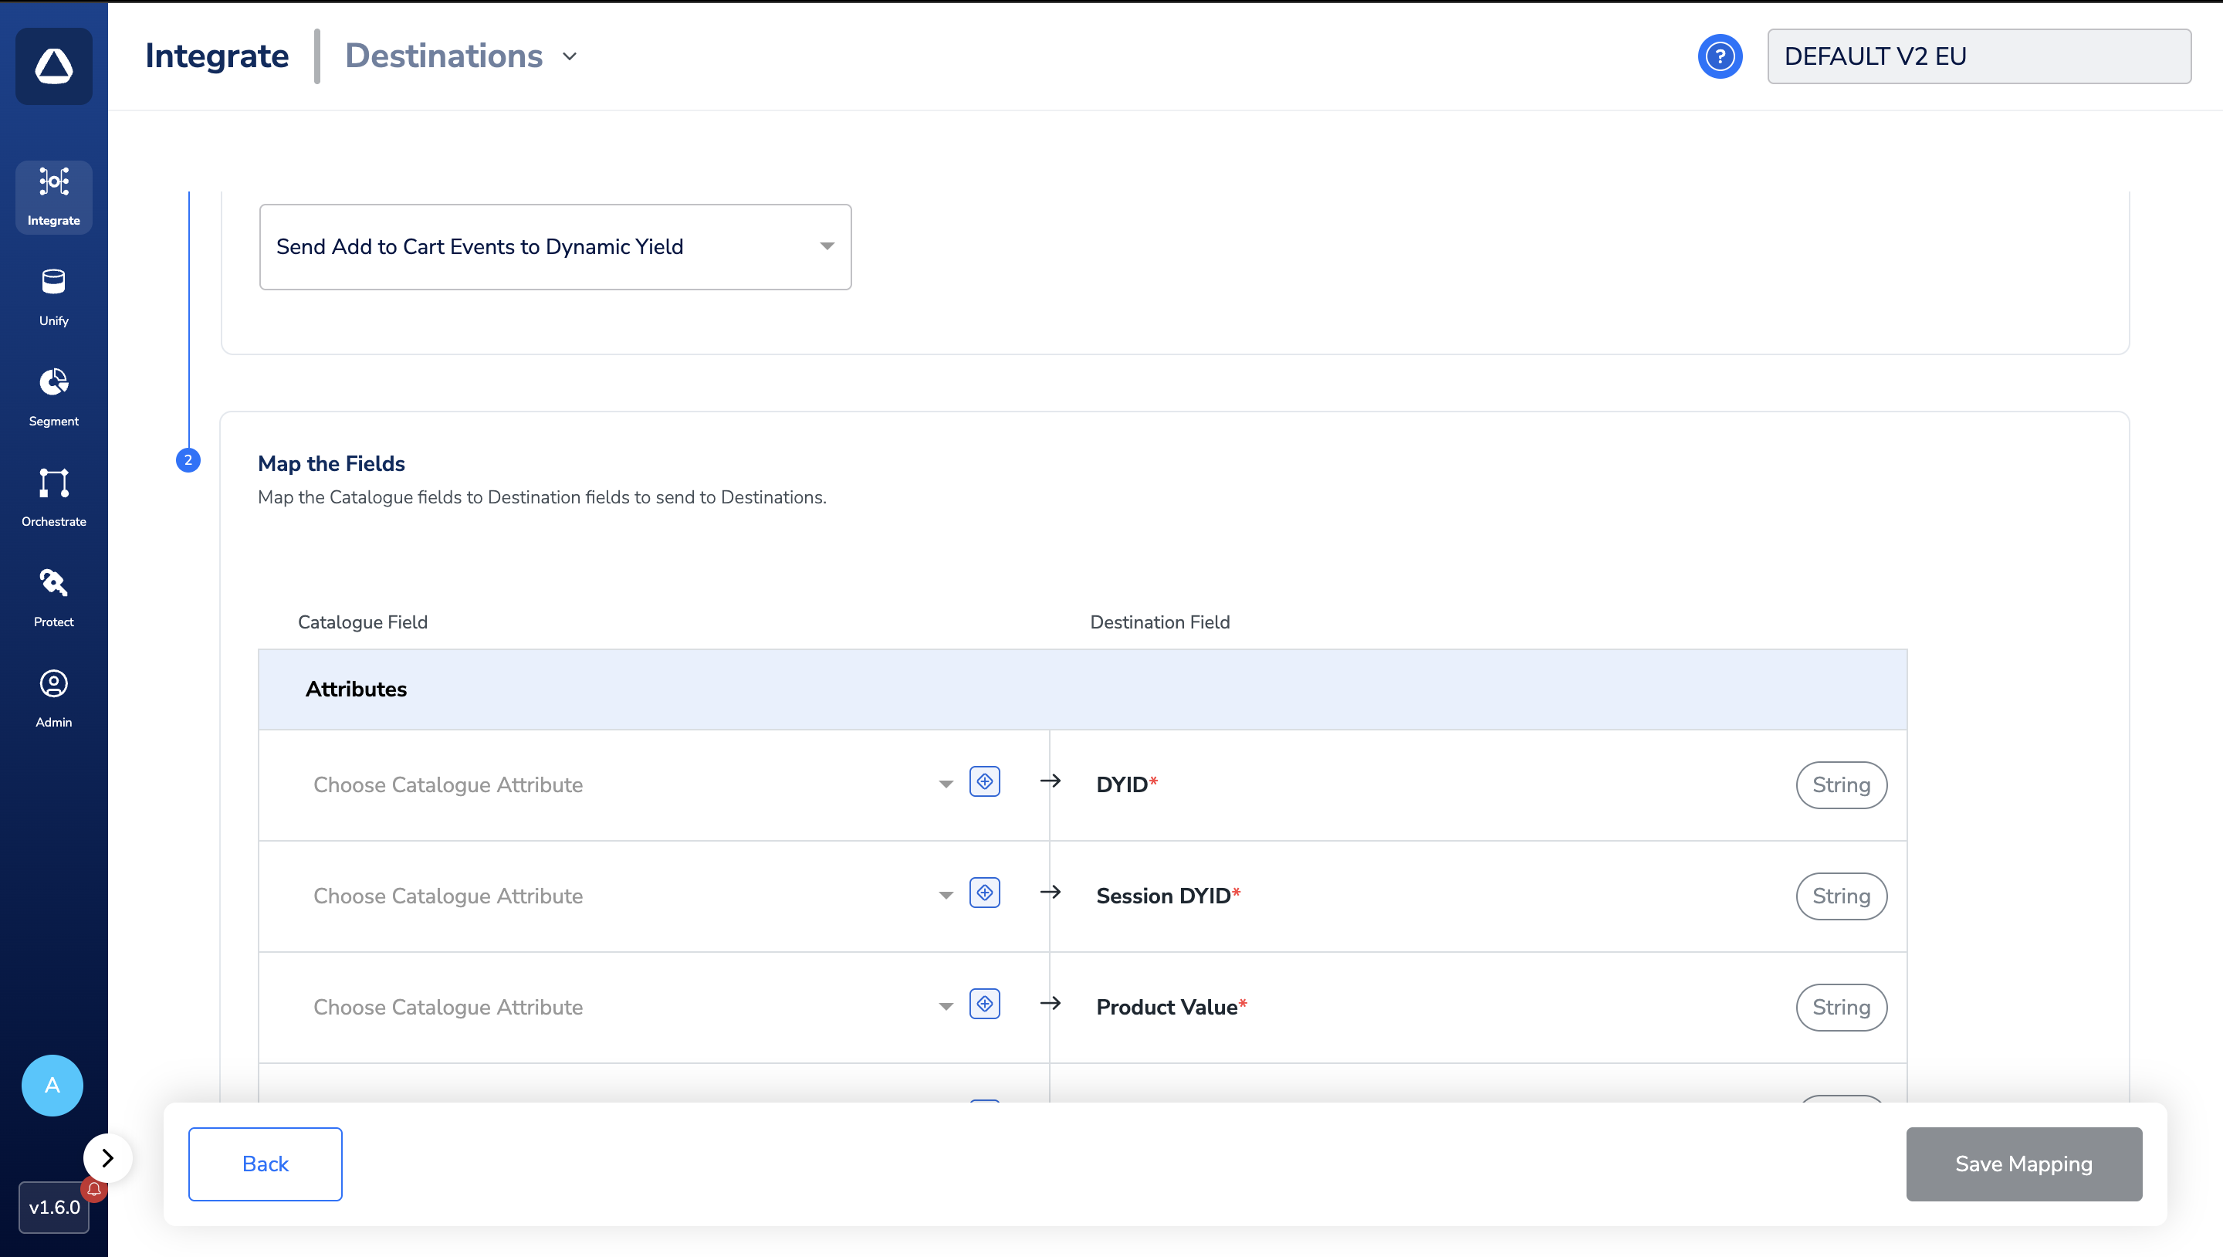Open the Send Add to Cart Events dropdown
Screen dimensions: 2223x1257
555,247
